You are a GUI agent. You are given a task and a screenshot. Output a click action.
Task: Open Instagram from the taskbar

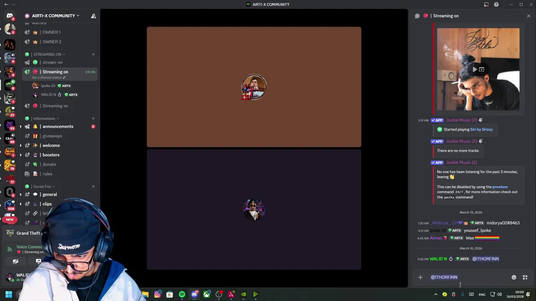tap(157, 294)
